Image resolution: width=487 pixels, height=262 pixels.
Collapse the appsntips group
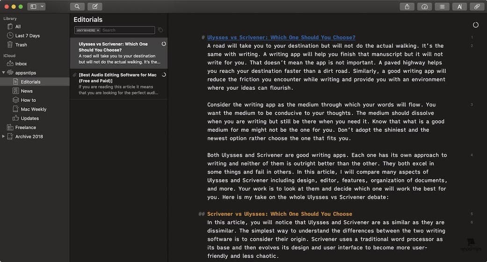[x=4, y=73]
